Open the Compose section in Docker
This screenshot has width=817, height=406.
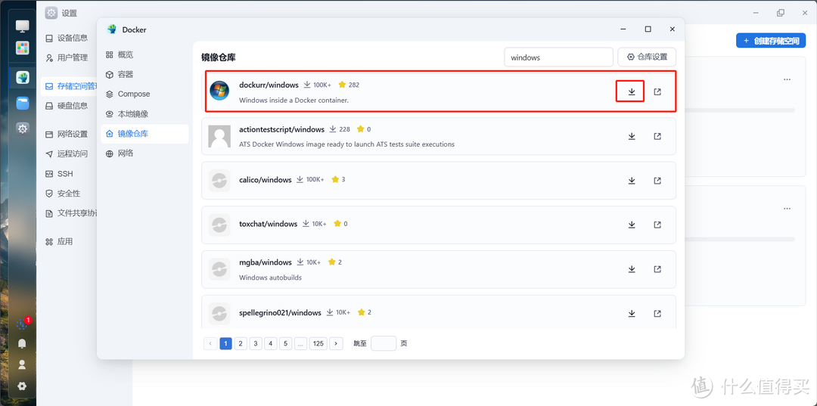pos(144,95)
